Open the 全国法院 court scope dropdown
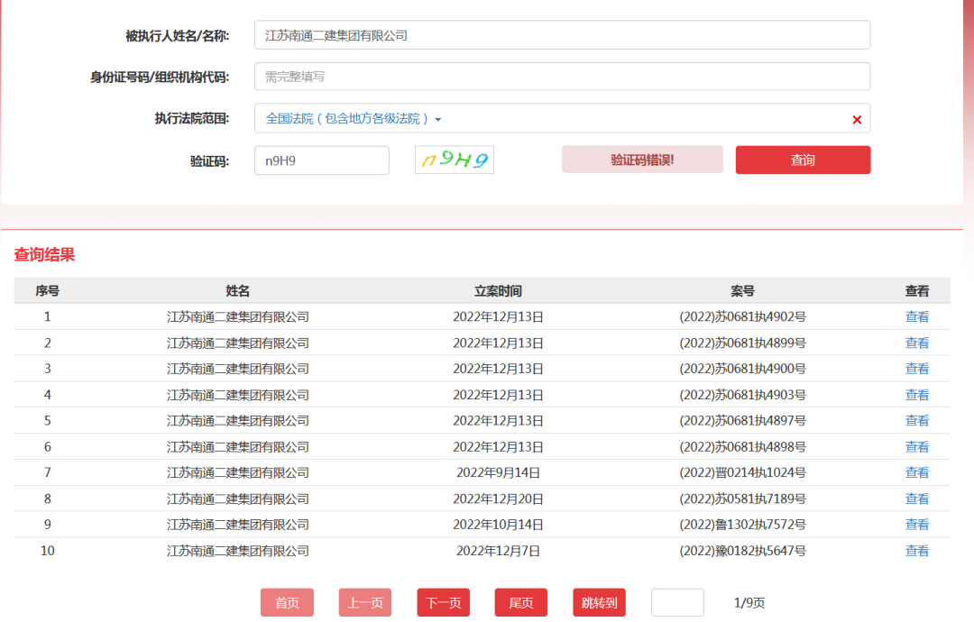 click(354, 119)
